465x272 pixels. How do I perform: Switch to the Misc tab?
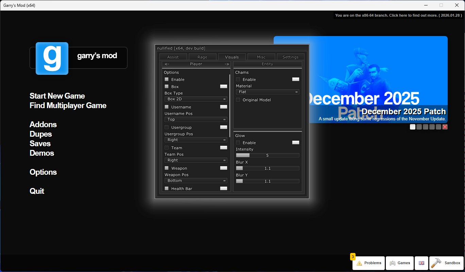(x=261, y=57)
